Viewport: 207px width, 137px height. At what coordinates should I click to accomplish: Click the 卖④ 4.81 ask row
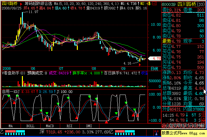pyautogui.click(x=183, y=21)
